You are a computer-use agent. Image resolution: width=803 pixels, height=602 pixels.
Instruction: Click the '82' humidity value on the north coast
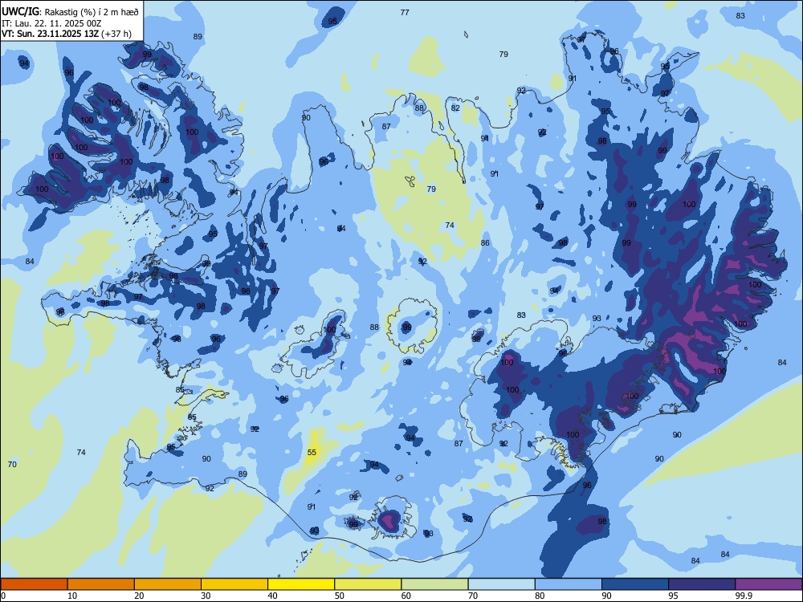click(455, 108)
